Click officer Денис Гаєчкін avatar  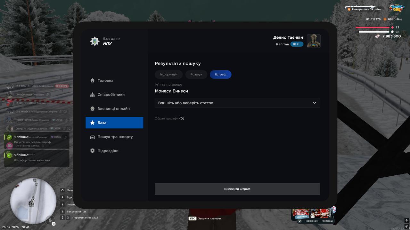tap(314, 41)
